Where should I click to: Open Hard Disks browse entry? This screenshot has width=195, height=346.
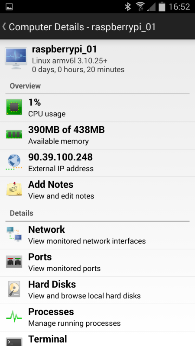(97, 290)
